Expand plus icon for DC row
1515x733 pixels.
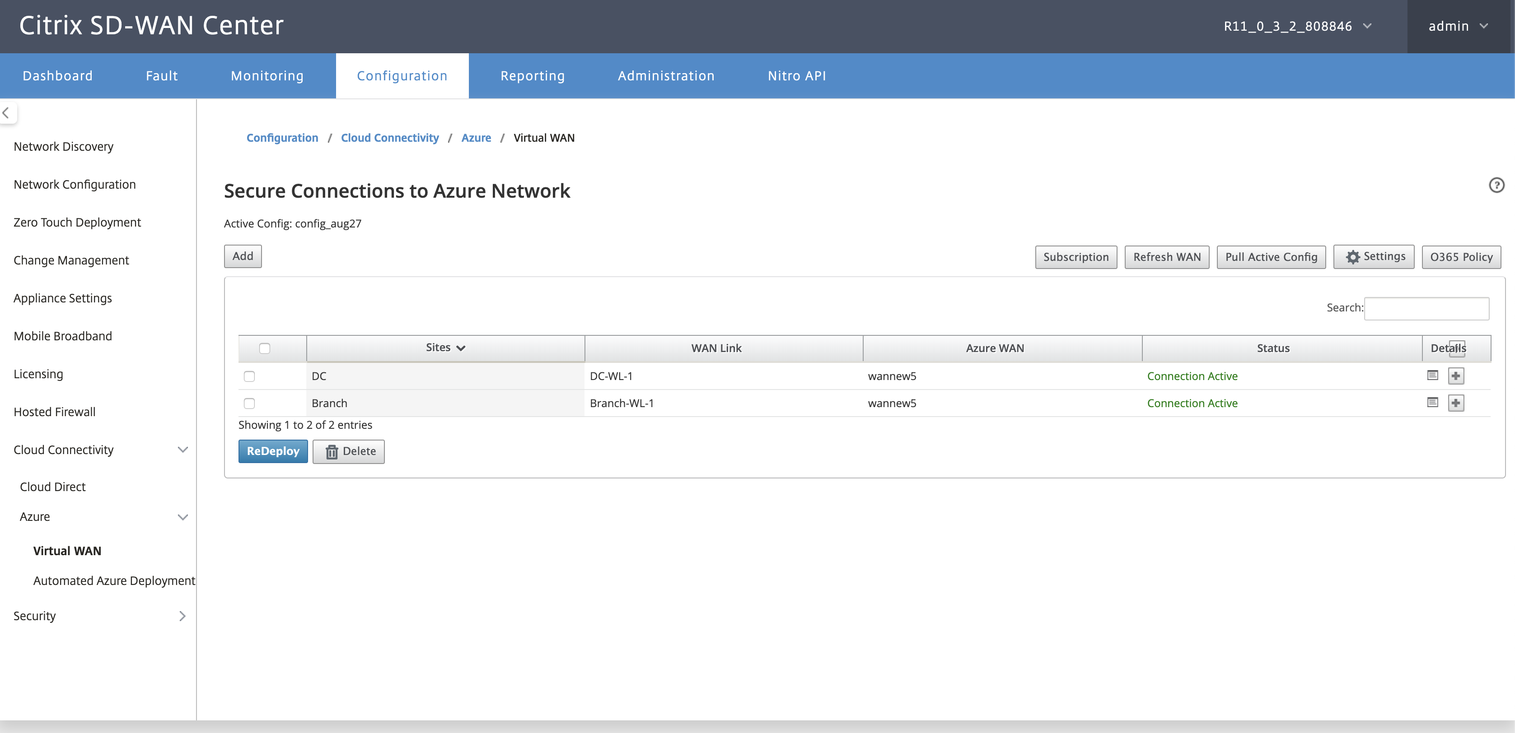[1455, 376]
